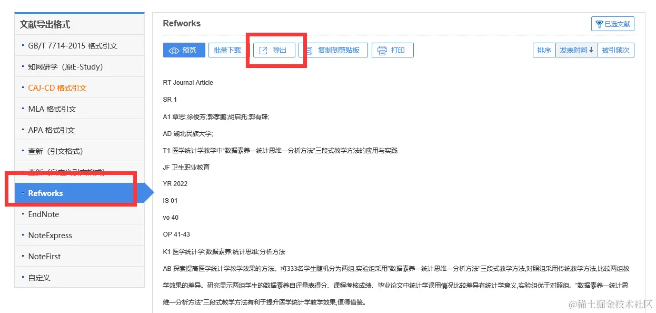The height and width of the screenshot is (313, 656).
Task: Click 打印 print button text
Action: (398, 51)
